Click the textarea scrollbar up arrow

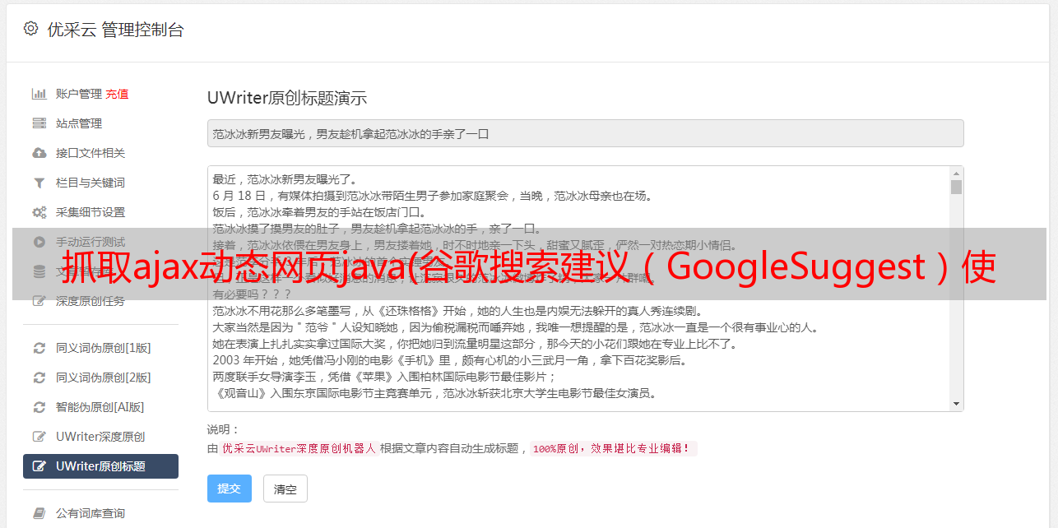point(956,174)
